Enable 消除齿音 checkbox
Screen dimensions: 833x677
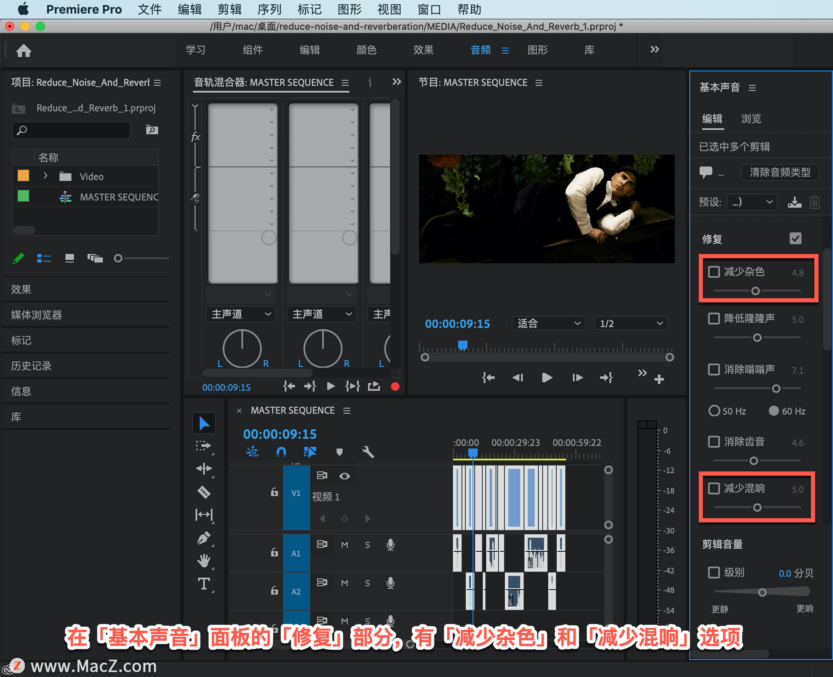713,442
